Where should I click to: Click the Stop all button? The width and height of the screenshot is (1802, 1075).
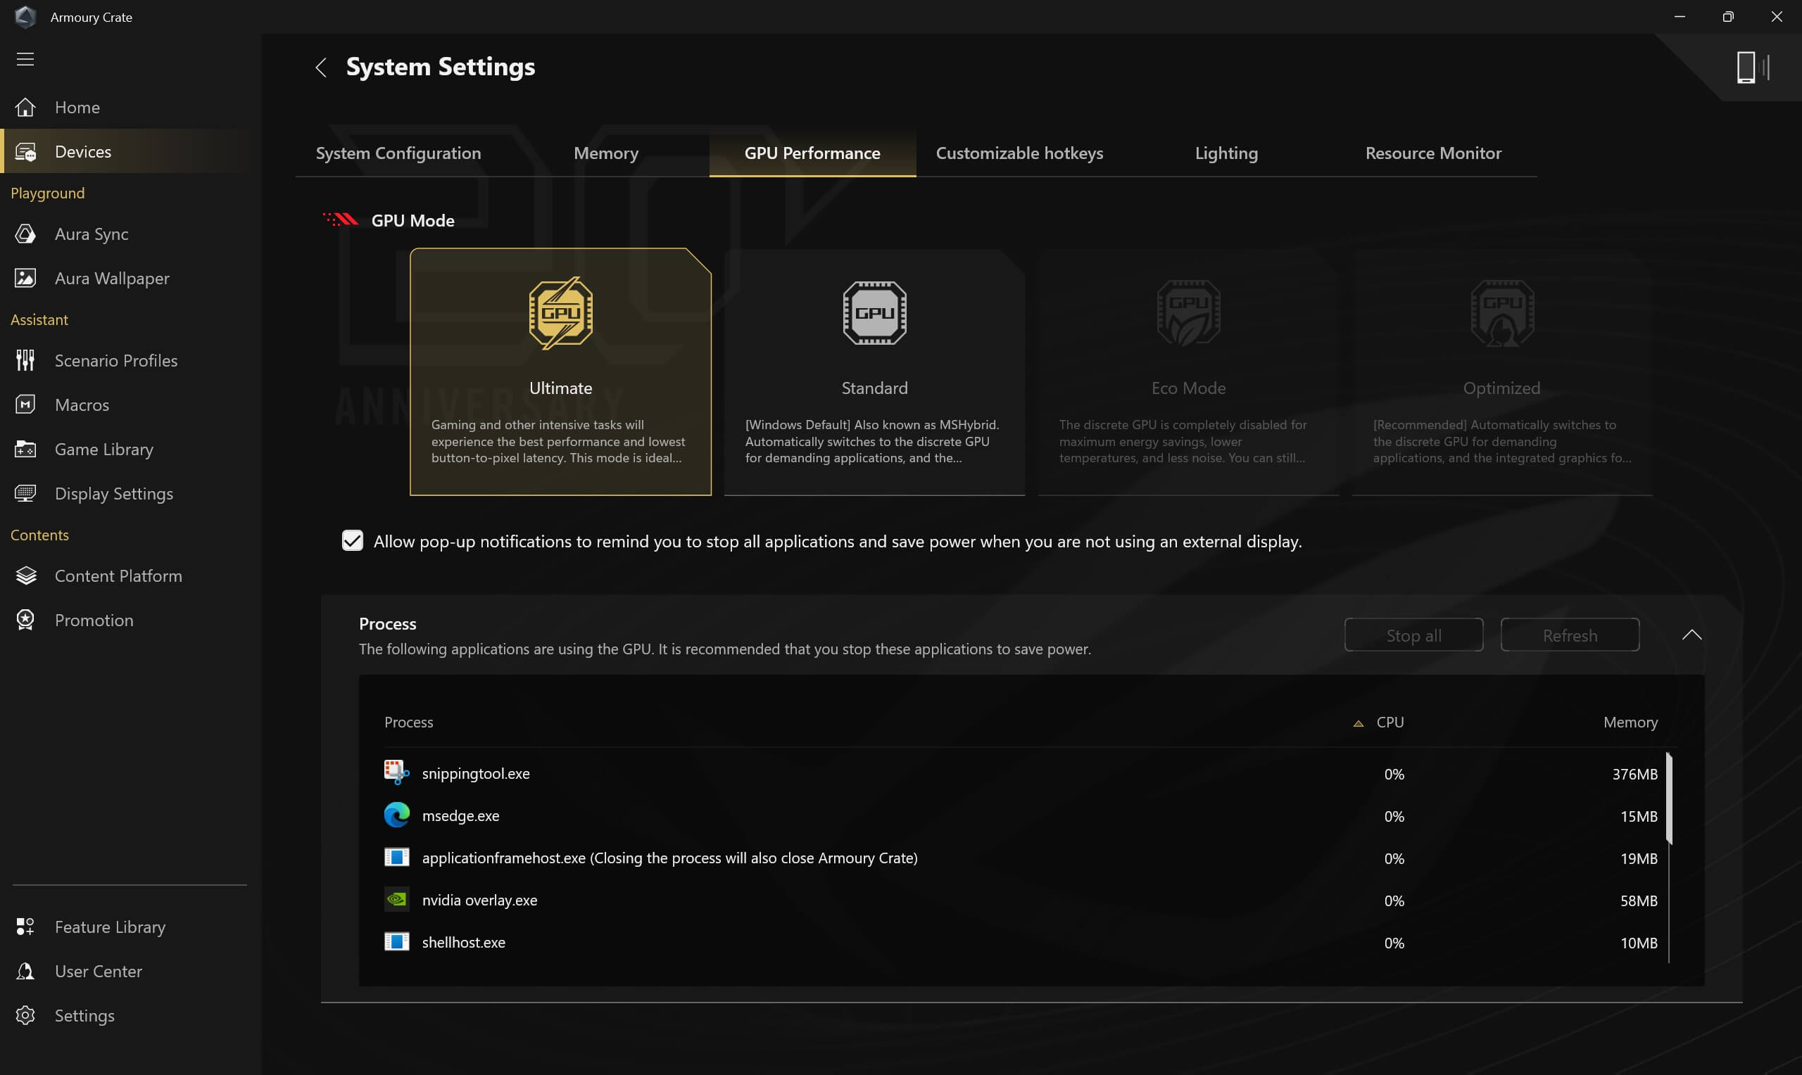tap(1413, 635)
